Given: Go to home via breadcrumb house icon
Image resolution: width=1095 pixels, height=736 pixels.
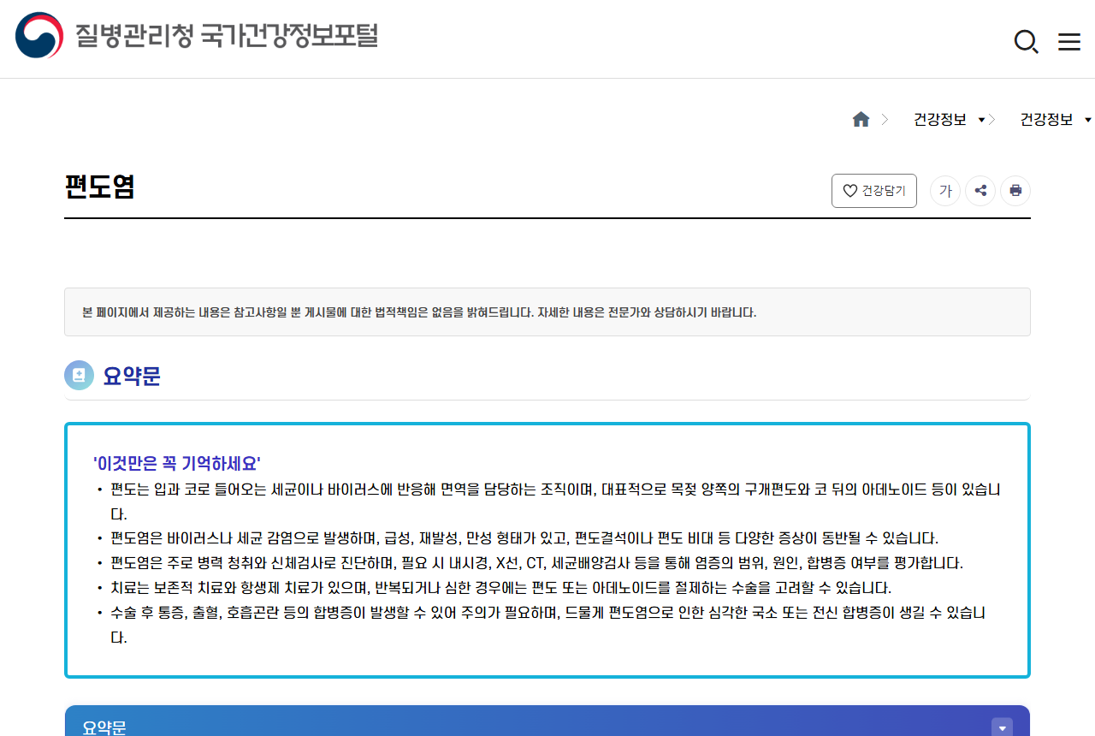Looking at the screenshot, I should tap(861, 120).
